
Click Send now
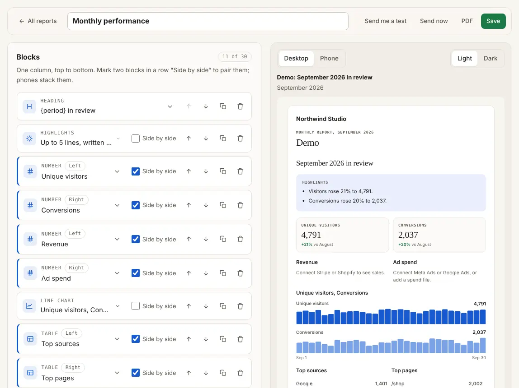(x=434, y=21)
